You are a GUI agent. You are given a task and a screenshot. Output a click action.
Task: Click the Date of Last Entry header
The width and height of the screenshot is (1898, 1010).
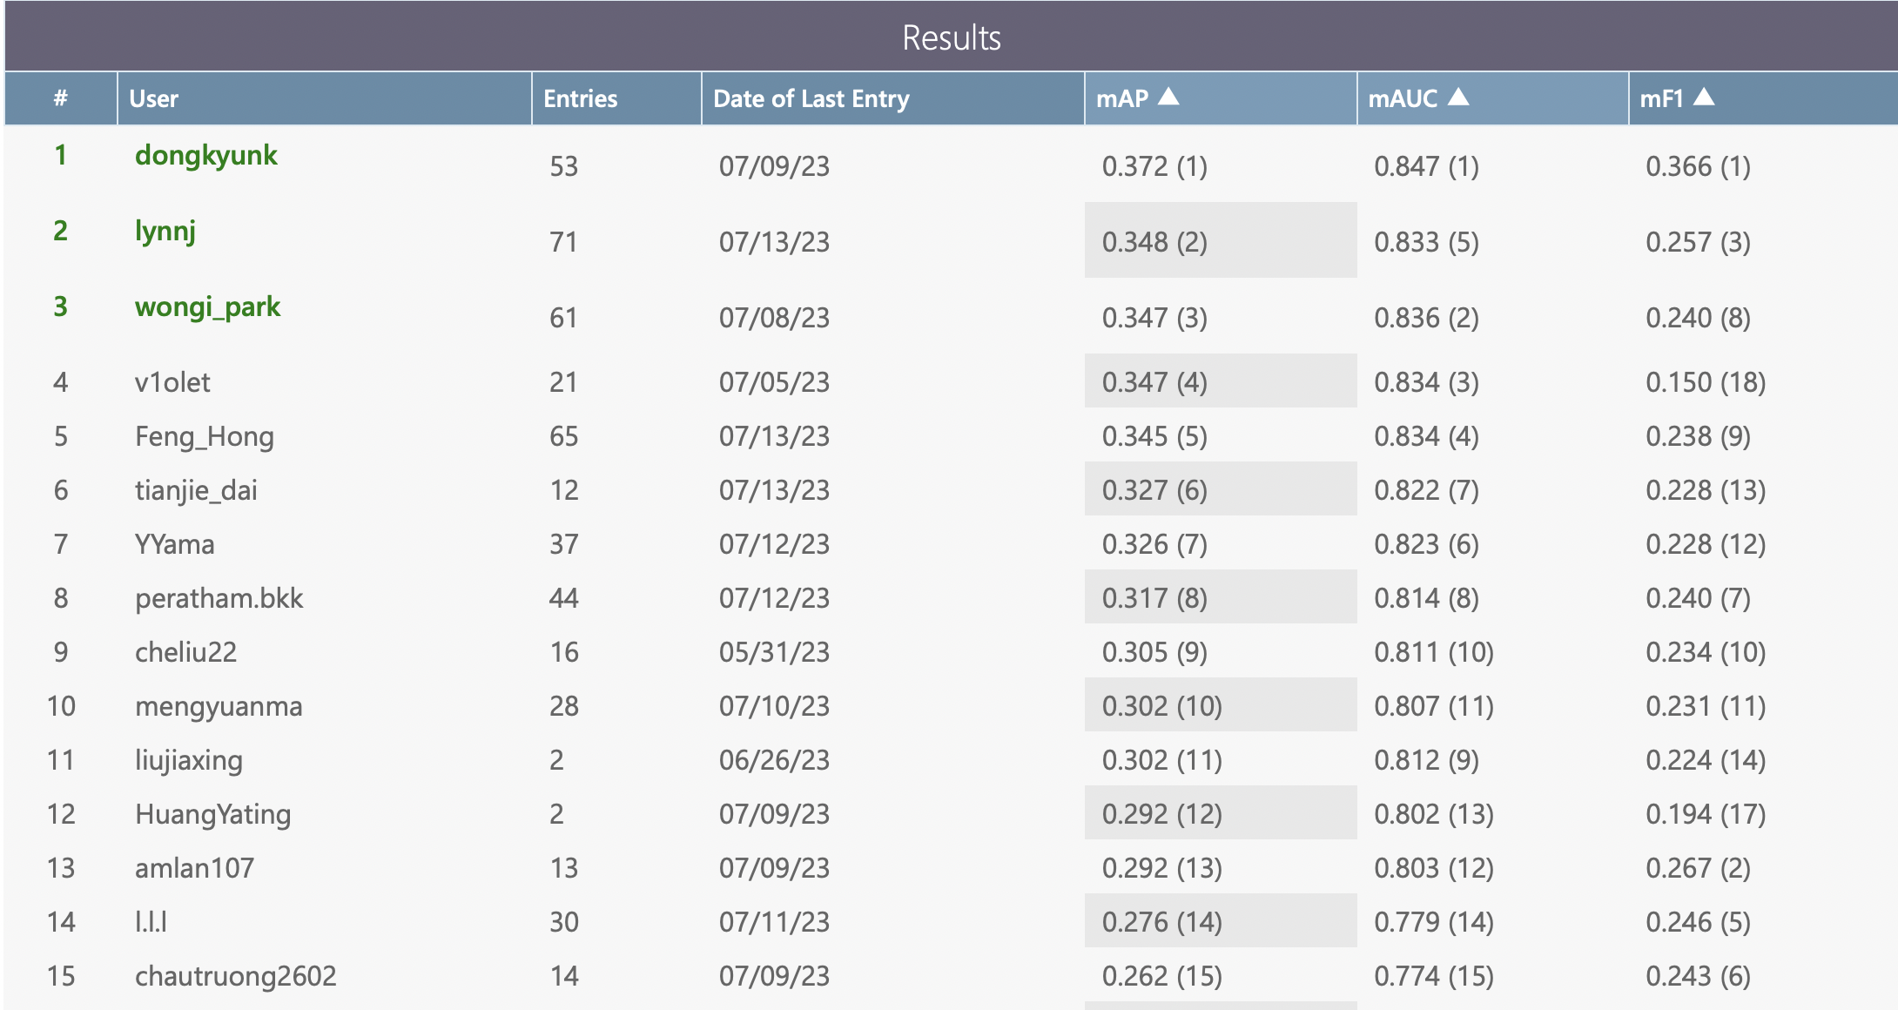(x=811, y=98)
